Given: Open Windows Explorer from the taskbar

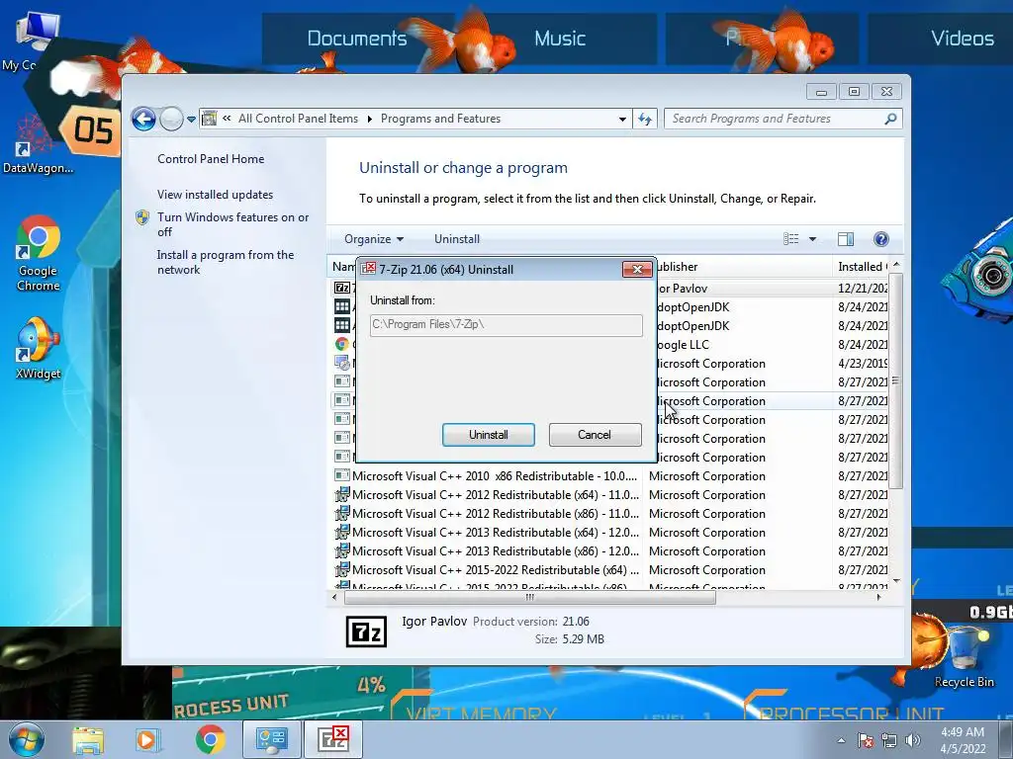Looking at the screenshot, I should (x=88, y=739).
